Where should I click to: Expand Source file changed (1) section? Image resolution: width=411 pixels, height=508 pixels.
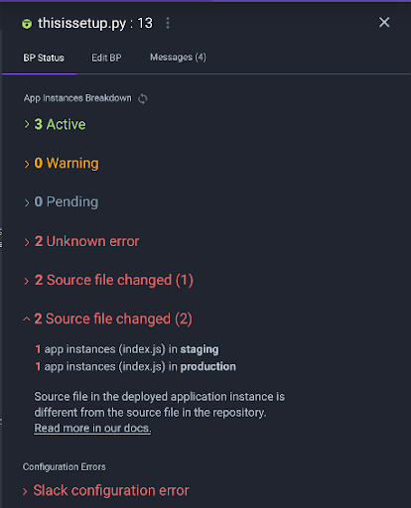tap(108, 280)
